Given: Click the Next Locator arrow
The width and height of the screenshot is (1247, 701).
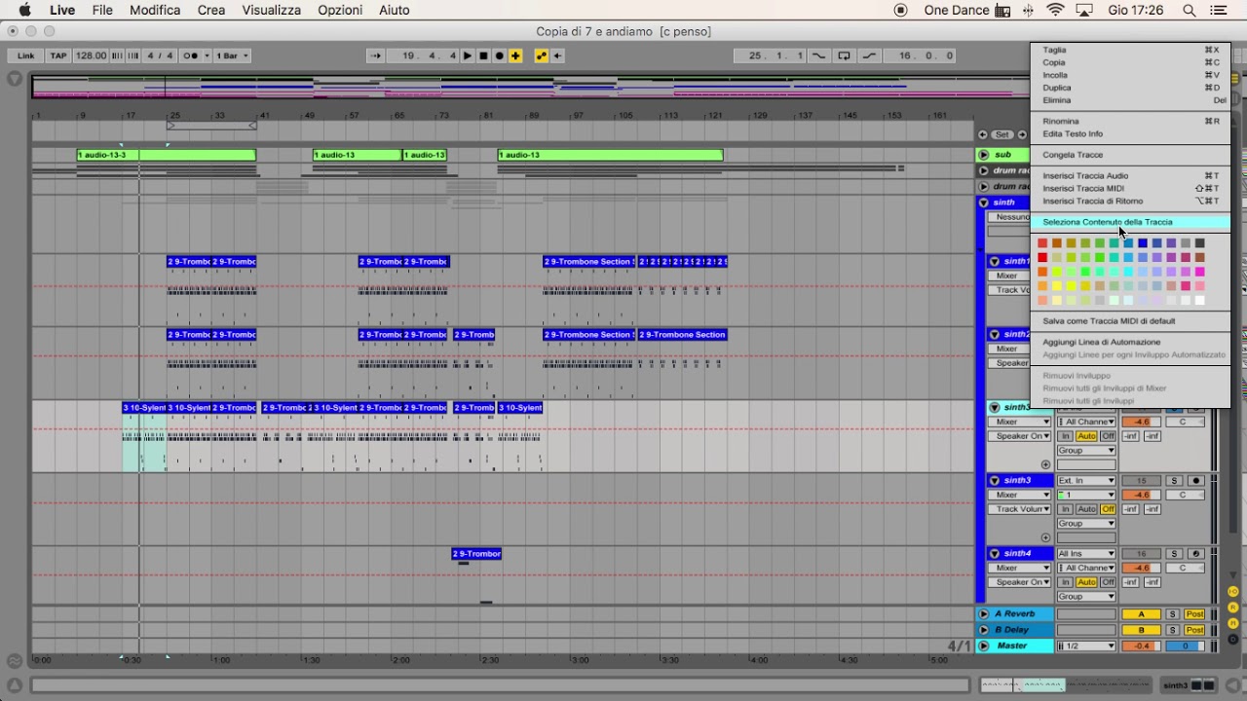Looking at the screenshot, I should [x=1021, y=134].
